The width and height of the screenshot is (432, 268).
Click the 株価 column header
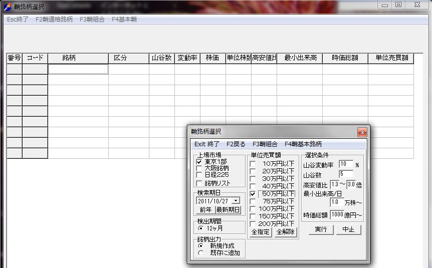(213, 59)
